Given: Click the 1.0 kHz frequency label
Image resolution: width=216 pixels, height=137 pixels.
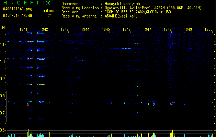Looking at the screenshot, I should coord(3,62).
